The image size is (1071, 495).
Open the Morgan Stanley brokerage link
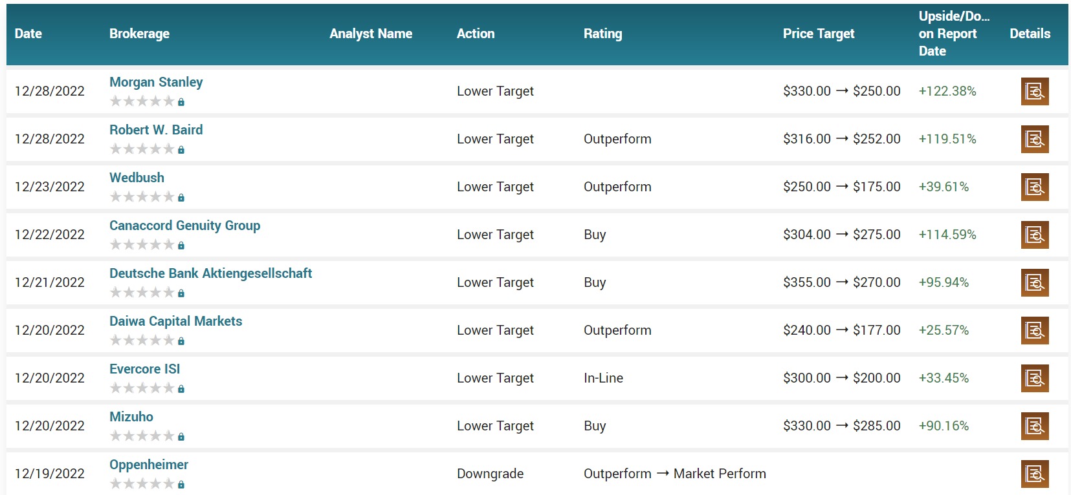[156, 82]
